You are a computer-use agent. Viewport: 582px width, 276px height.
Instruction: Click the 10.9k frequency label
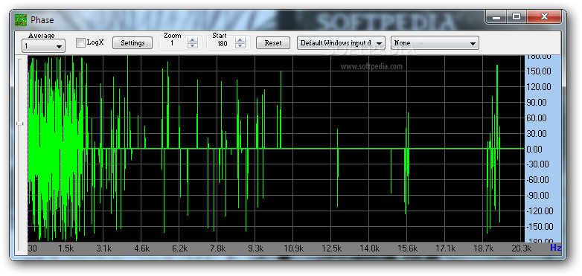[x=293, y=248]
